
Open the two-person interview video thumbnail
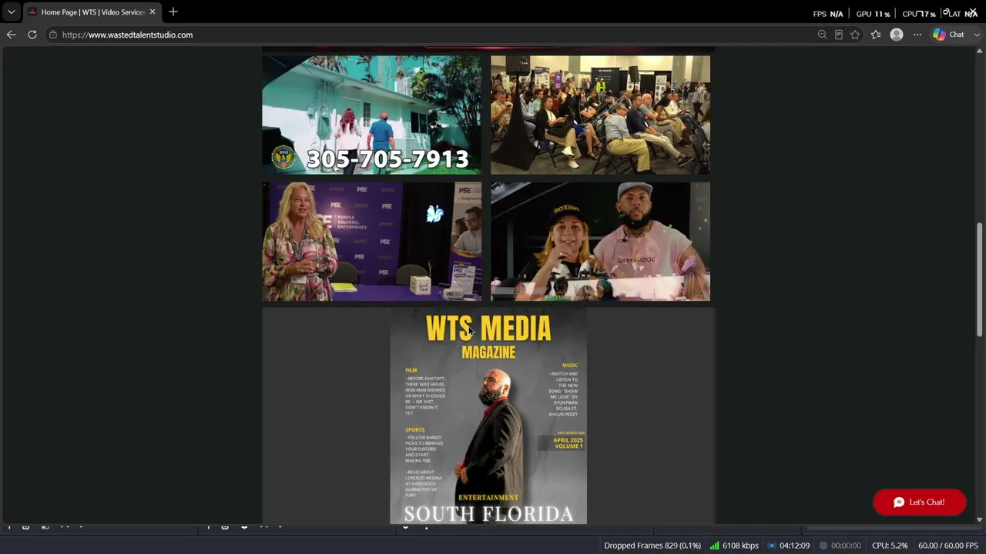(x=600, y=242)
